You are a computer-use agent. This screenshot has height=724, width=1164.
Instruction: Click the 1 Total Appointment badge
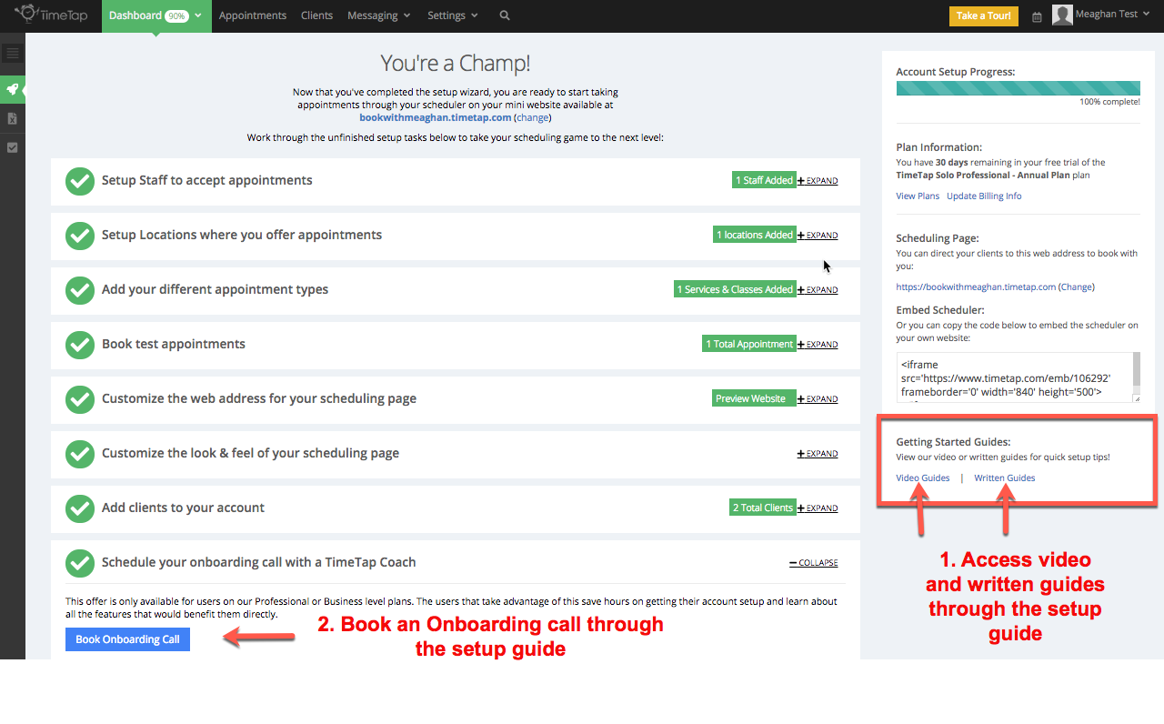coord(749,345)
